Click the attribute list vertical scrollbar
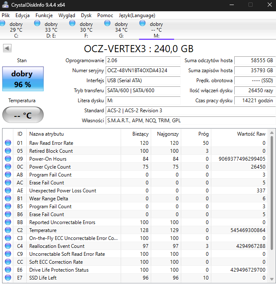Viewport: 276px width, 285px height. point(271,209)
